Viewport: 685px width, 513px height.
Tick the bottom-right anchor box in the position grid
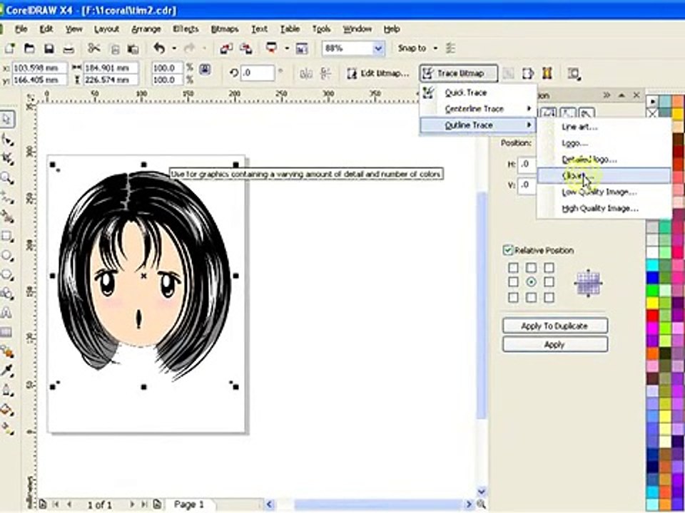tap(549, 298)
